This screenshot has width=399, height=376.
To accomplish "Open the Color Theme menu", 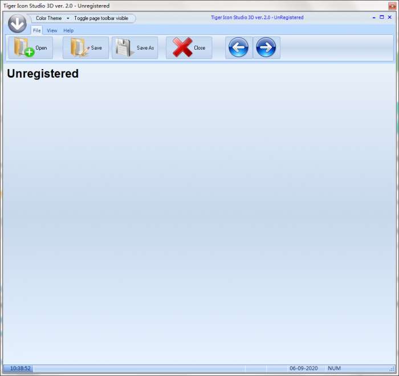I will click(48, 18).
